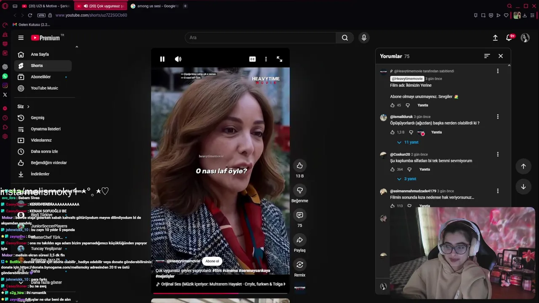Viewport: 539px width, 303px height.
Task: Open options for @asimanmahmudzade4179's comment
Action: pos(498,191)
